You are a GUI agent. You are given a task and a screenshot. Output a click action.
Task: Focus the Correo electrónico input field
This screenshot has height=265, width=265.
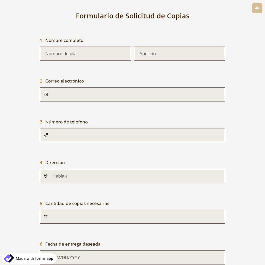[x=132, y=94]
